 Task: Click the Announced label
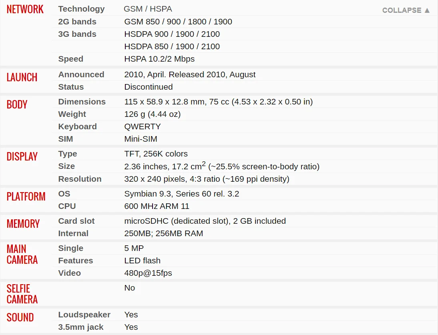[81, 74]
